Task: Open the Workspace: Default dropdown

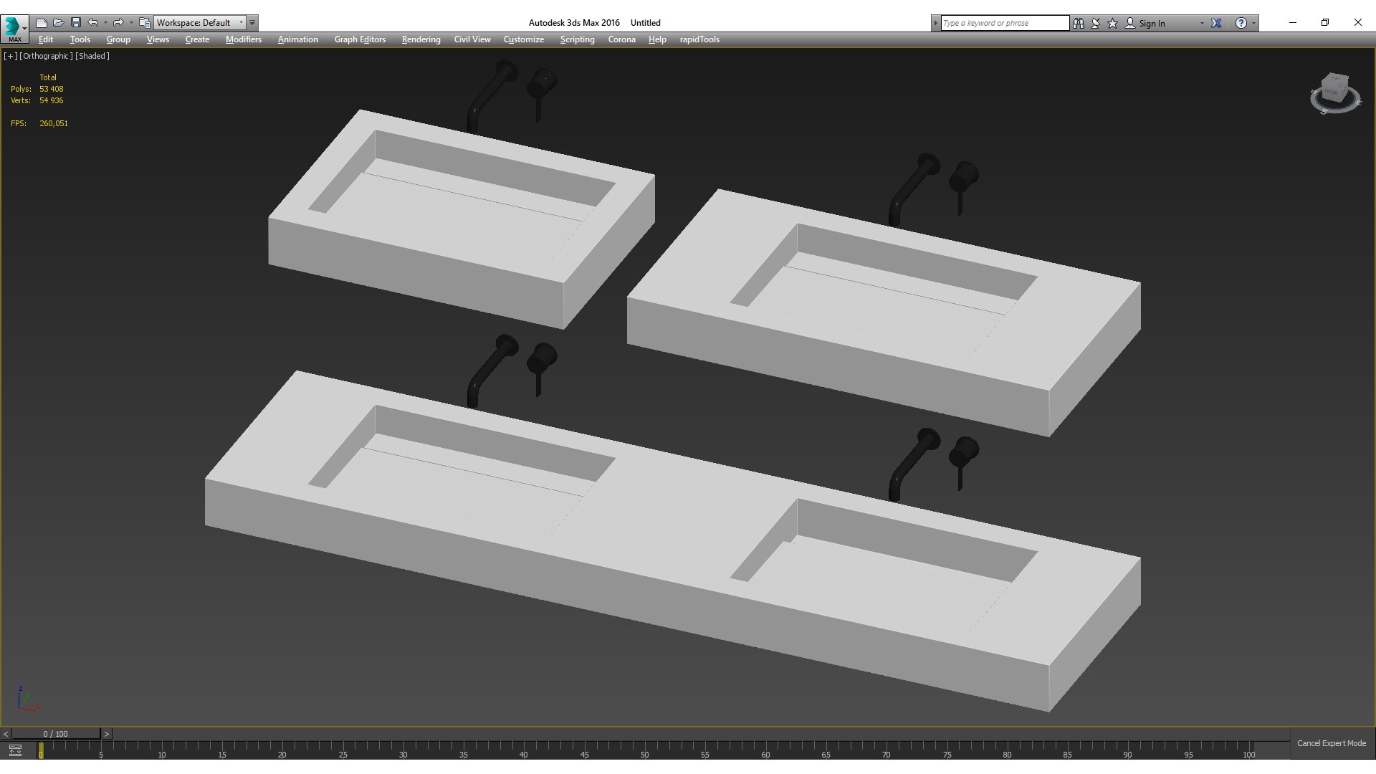Action: [200, 23]
